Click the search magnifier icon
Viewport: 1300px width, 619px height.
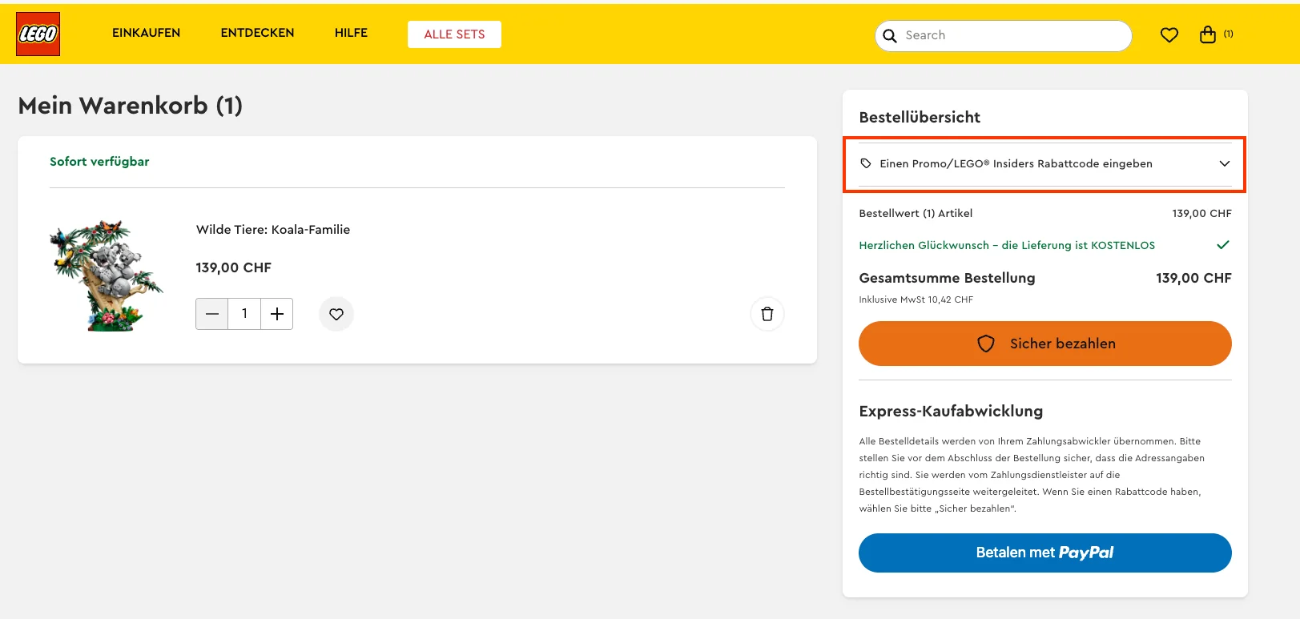tap(889, 35)
